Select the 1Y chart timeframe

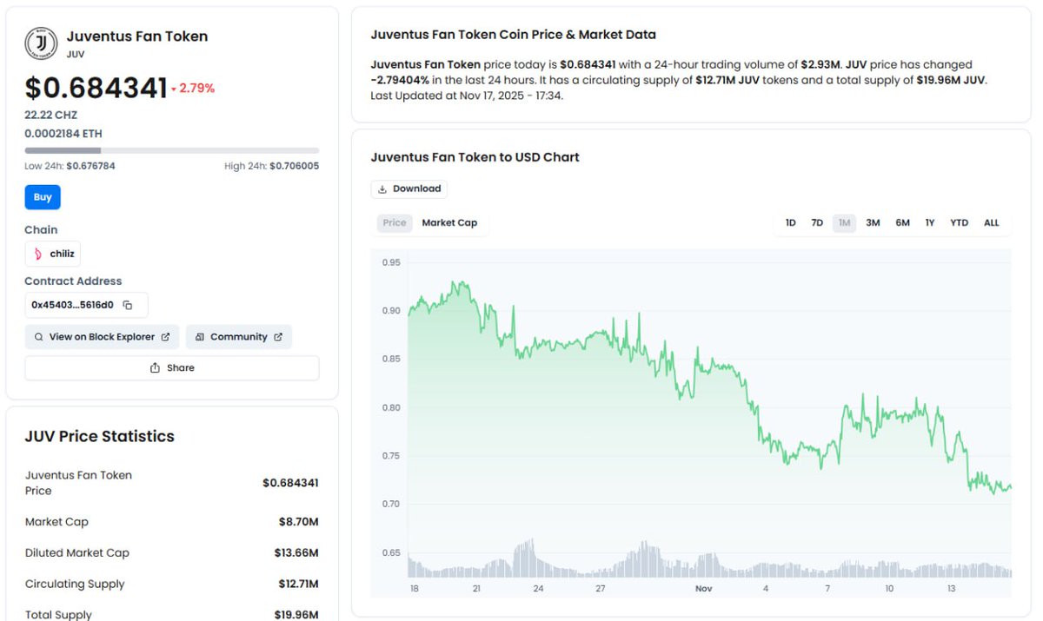[930, 223]
